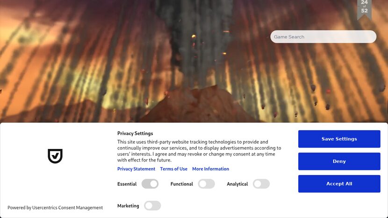The width and height of the screenshot is (388, 218).
Task: Click the Usercentrics shield logo icon
Action: coord(55,156)
